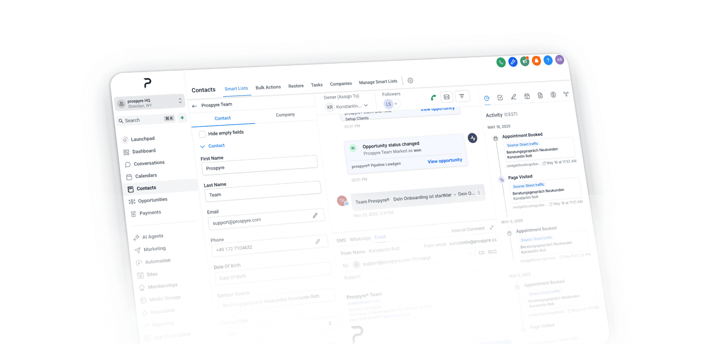Open the KR user profile avatar
The width and height of the screenshot is (701, 344).
tap(559, 60)
